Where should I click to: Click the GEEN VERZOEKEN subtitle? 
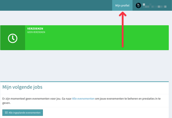pyautogui.click(x=36, y=32)
